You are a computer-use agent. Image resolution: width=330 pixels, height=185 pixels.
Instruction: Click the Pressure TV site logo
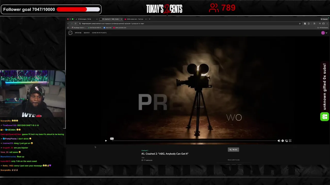coord(70,33)
